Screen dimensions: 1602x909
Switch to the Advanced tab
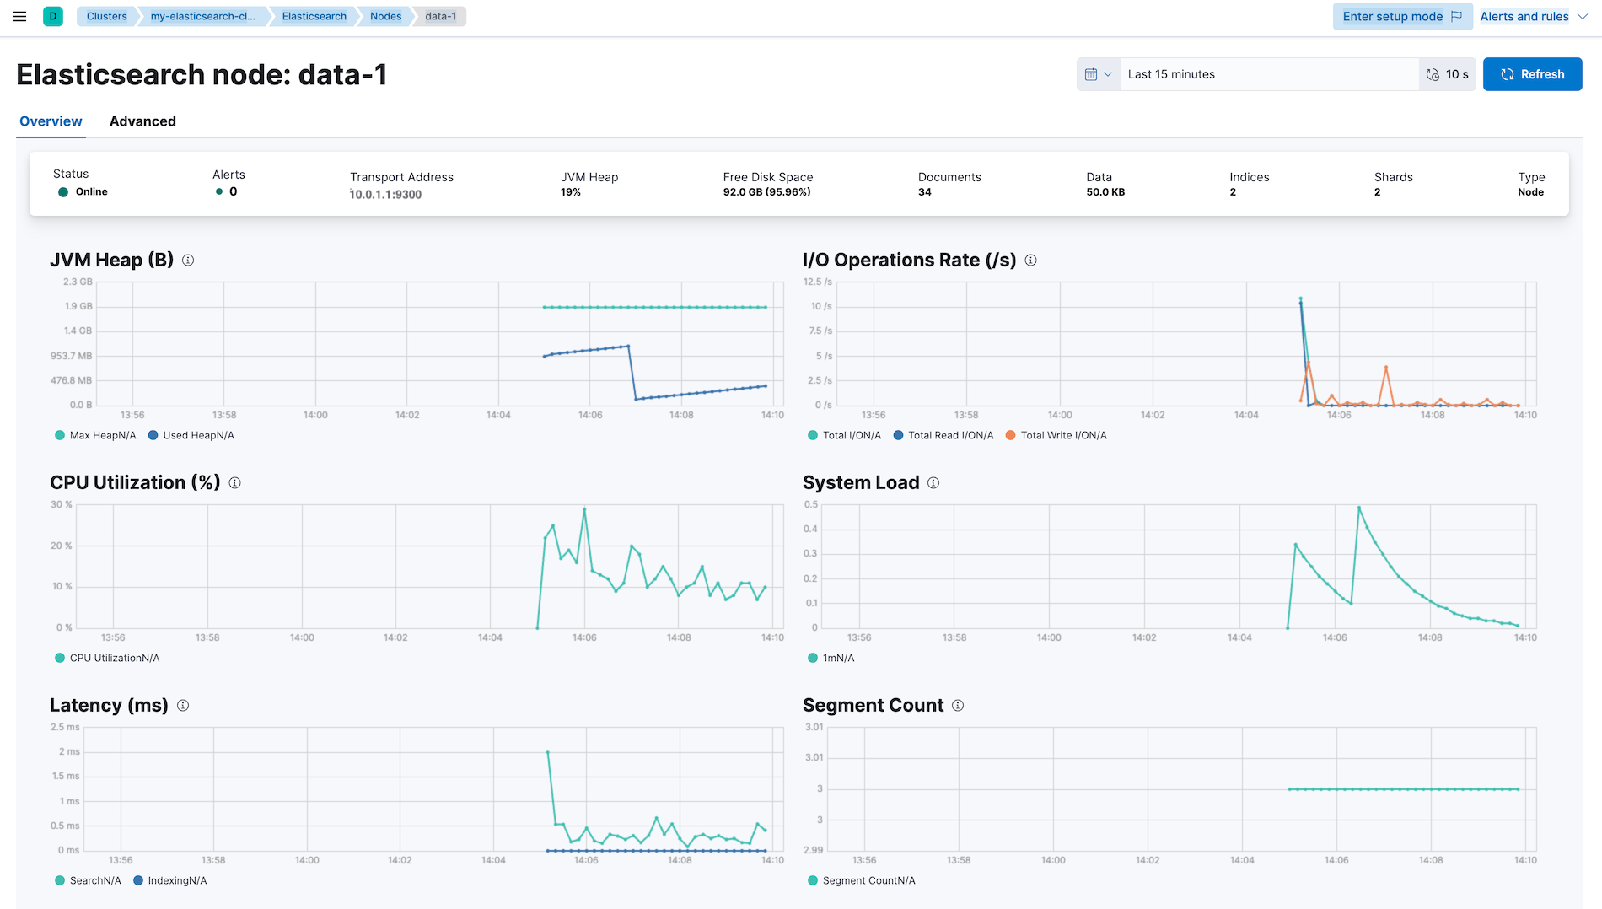(142, 121)
